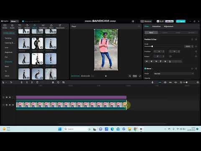The width and height of the screenshot is (201, 151).
Task: Open the timeline settings gear
Action: click(x=198, y=82)
